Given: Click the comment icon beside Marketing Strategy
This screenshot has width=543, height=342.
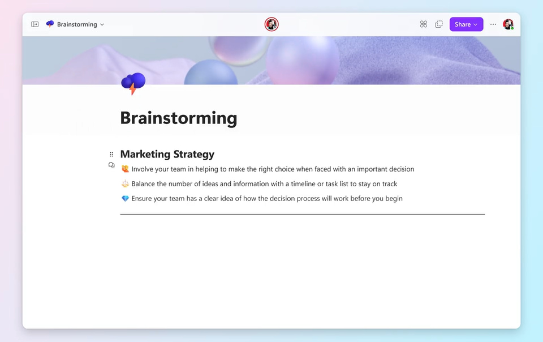Looking at the screenshot, I should click(x=111, y=165).
